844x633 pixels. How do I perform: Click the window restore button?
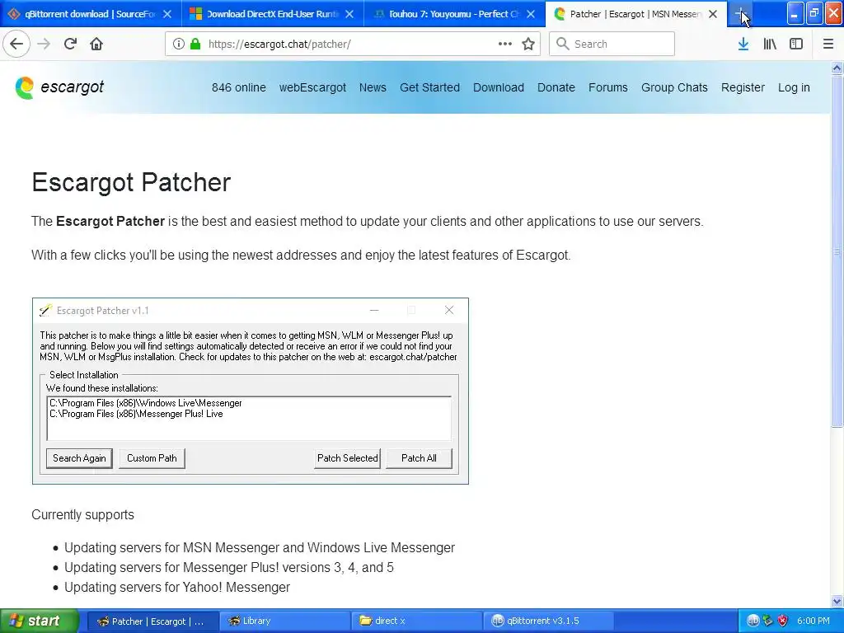click(814, 13)
